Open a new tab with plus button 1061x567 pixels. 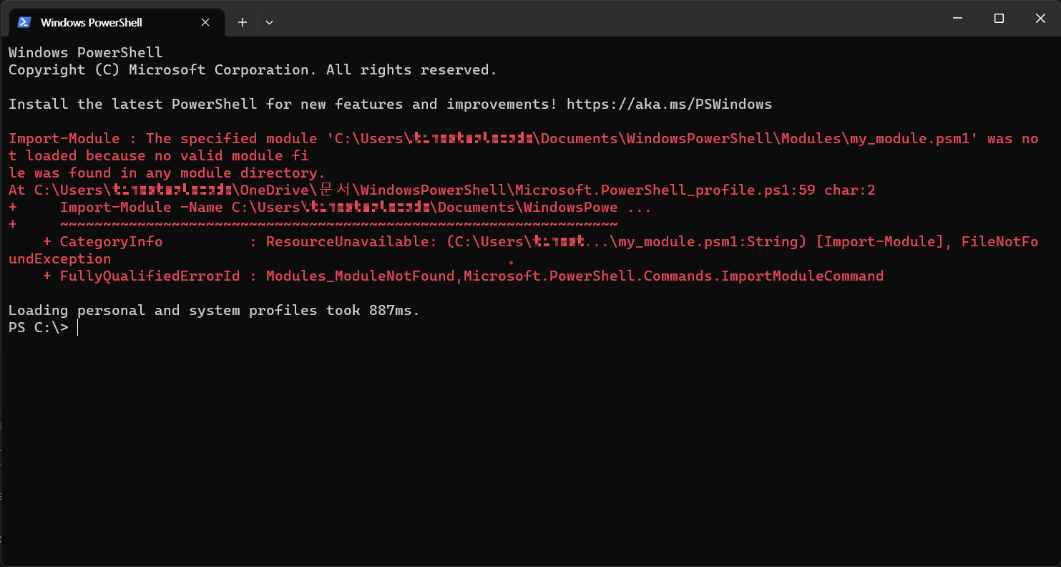point(243,22)
